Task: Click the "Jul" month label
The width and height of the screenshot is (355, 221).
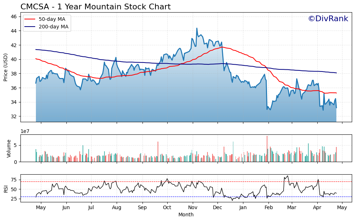Action: pos(91,207)
